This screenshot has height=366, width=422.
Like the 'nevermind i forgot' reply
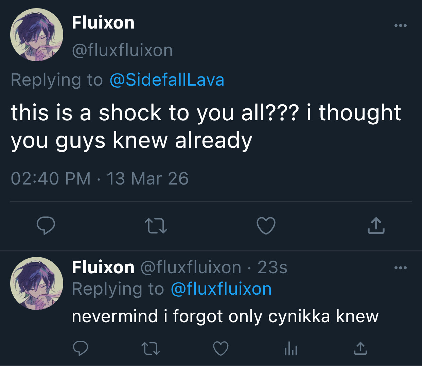click(221, 349)
